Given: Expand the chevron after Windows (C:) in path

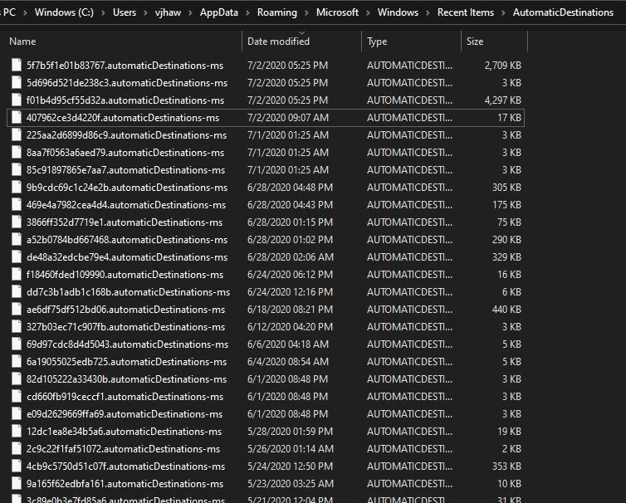Looking at the screenshot, I should coord(104,12).
